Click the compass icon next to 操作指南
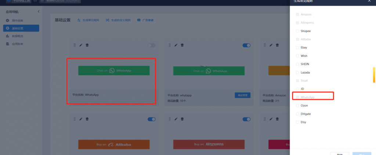Viewport: 376px width, 155px height. (x=7, y=20)
